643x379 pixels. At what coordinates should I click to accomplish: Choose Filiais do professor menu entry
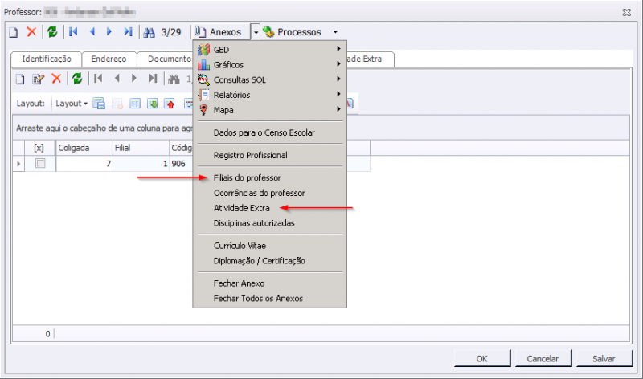(x=248, y=177)
